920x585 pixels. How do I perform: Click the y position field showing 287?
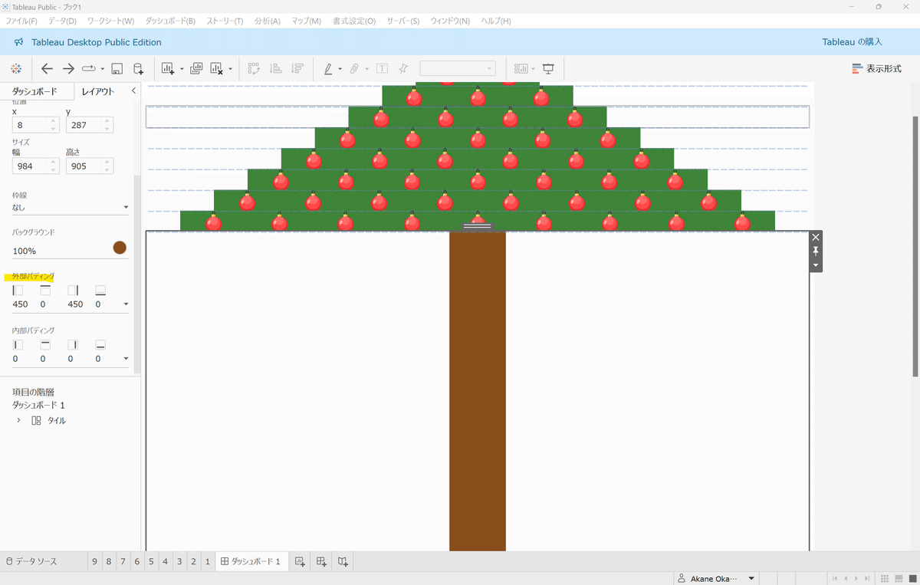[x=90, y=124]
